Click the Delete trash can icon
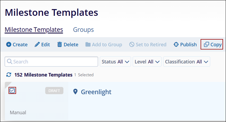The width and height of the screenshot is (226, 122). [x=59, y=45]
